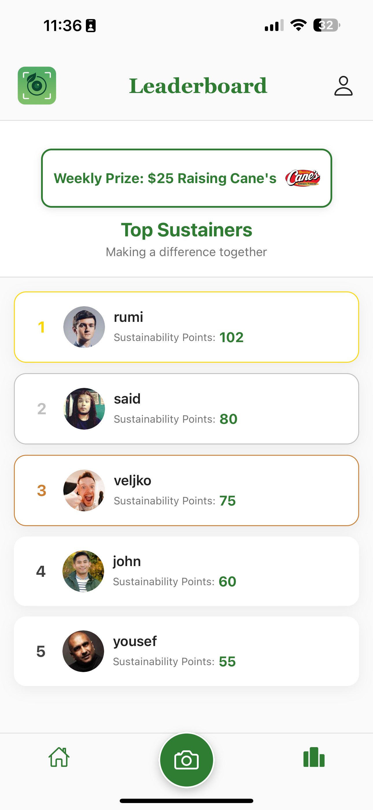Open john's leaderboard entry

(x=186, y=571)
